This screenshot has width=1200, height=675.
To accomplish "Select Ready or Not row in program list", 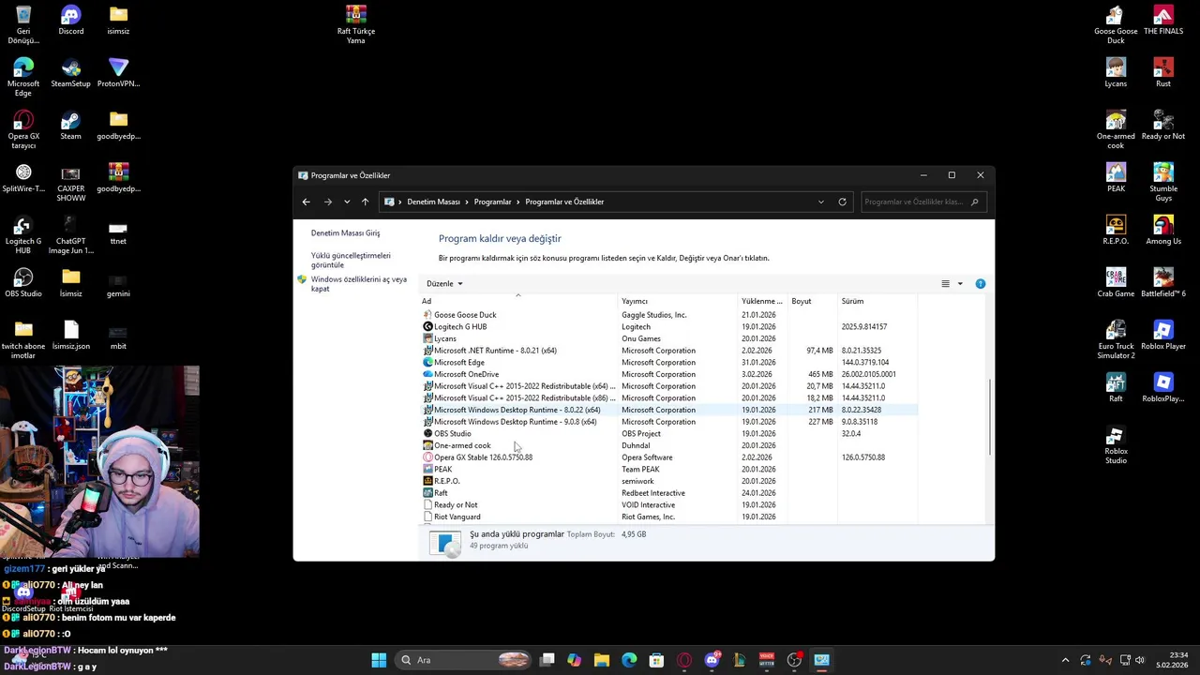I will (x=669, y=504).
